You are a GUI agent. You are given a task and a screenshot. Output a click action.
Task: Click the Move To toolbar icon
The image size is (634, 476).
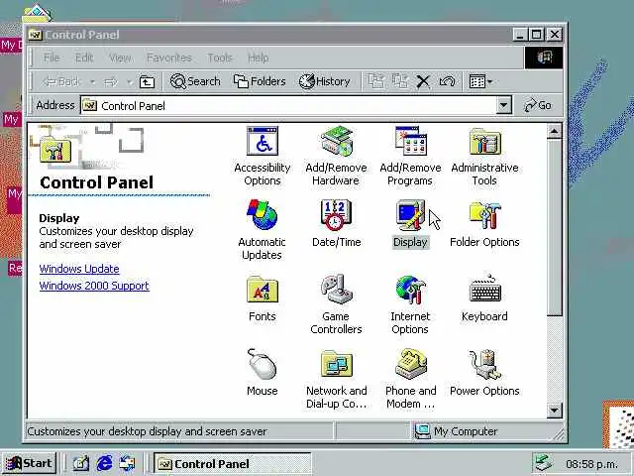coord(375,81)
